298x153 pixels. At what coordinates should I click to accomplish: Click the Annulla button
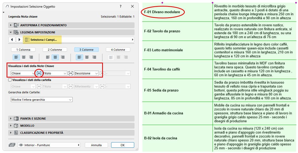click(96, 145)
